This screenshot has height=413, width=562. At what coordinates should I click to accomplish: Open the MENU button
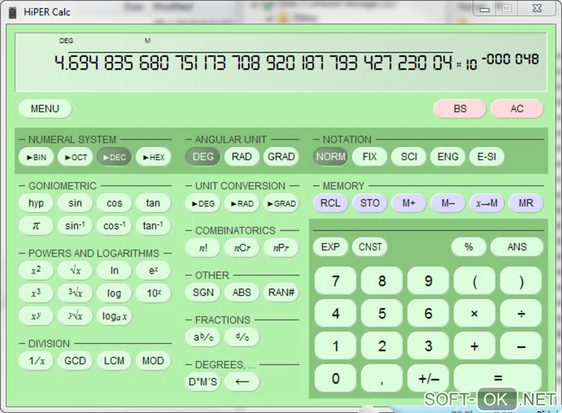point(45,108)
